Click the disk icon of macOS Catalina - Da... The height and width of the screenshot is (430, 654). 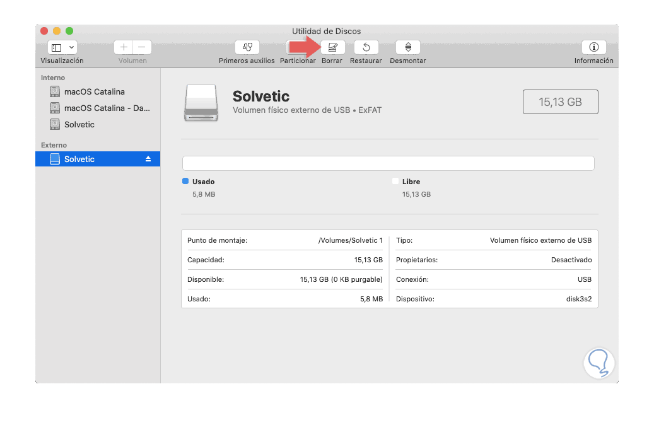coord(55,108)
